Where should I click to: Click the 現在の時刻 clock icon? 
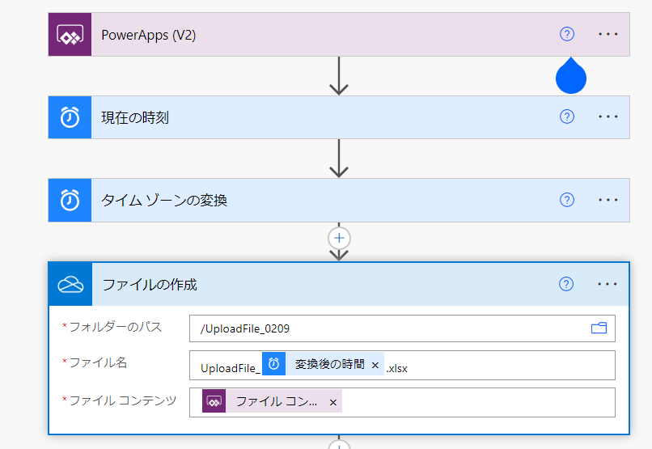tap(70, 117)
